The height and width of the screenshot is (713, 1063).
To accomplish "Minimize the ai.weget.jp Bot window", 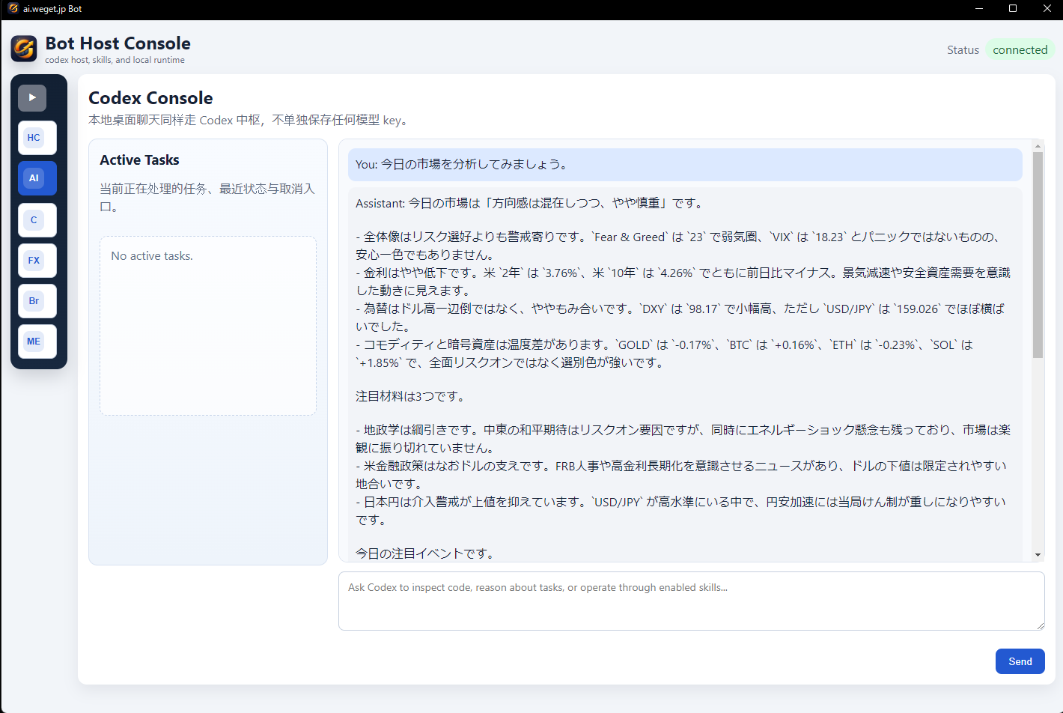I will tap(979, 8).
